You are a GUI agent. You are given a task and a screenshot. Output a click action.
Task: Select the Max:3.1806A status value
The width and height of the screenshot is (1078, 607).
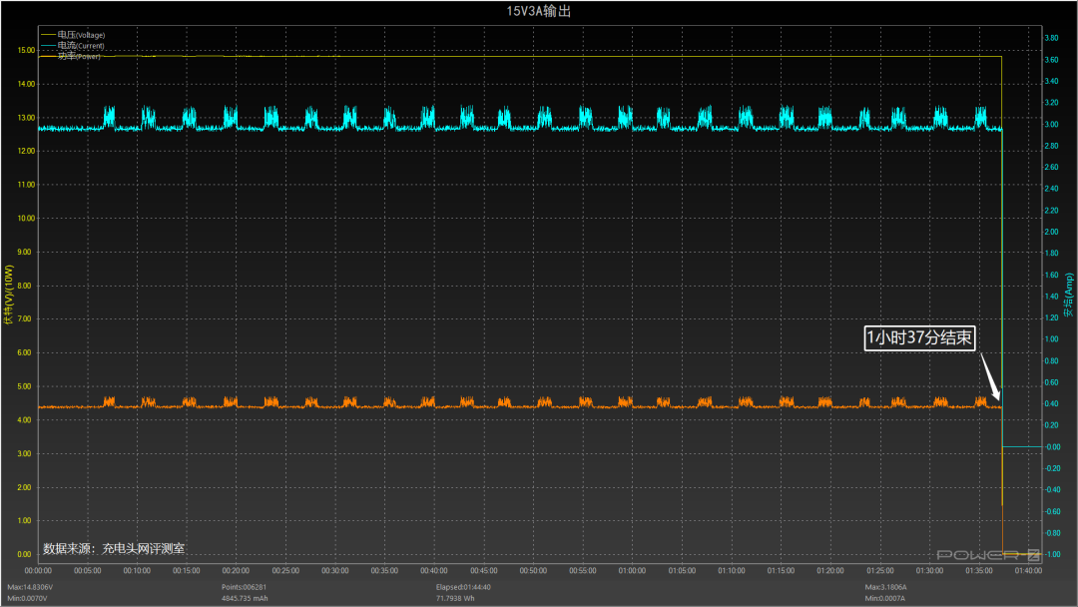[885, 587]
